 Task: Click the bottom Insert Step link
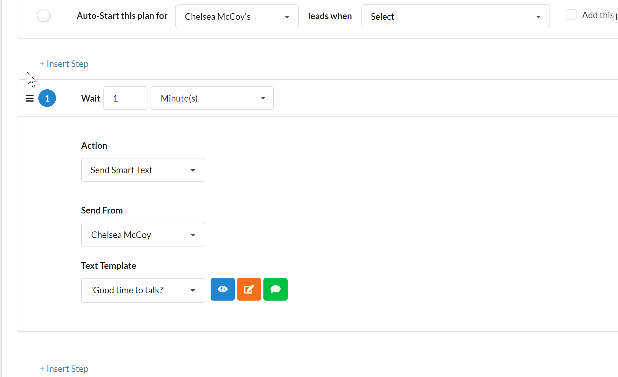pos(64,369)
